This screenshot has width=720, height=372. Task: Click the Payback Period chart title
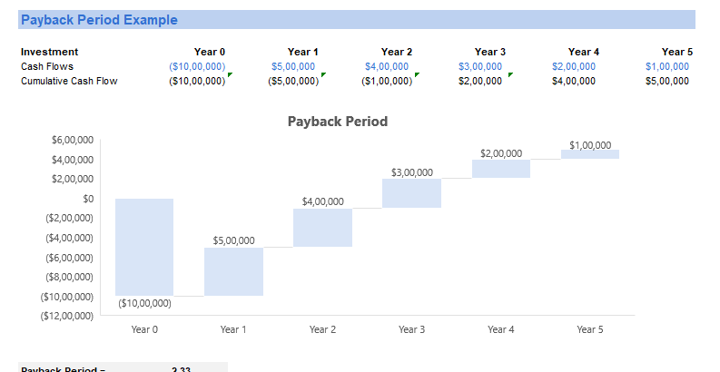tap(337, 122)
